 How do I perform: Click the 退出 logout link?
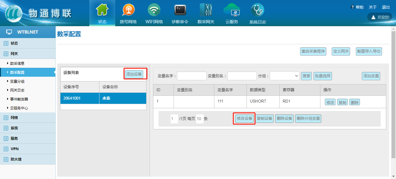386,7
